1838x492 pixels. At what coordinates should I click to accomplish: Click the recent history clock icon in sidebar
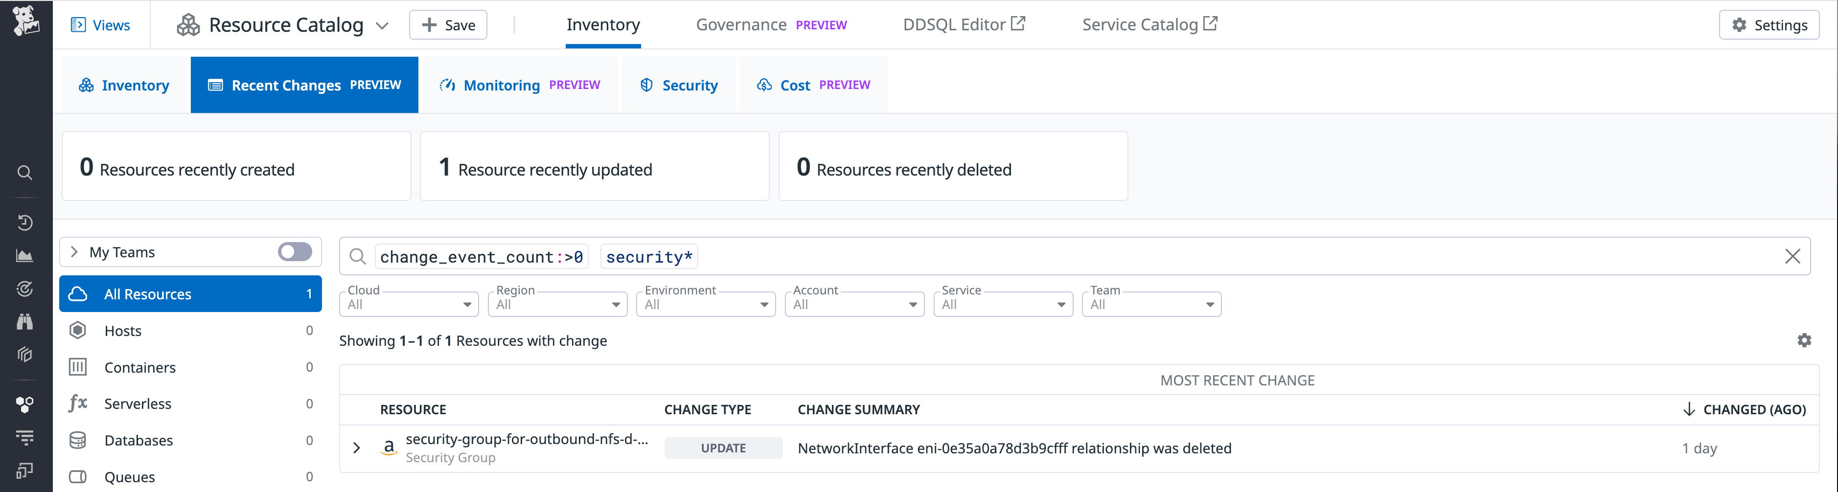point(24,223)
